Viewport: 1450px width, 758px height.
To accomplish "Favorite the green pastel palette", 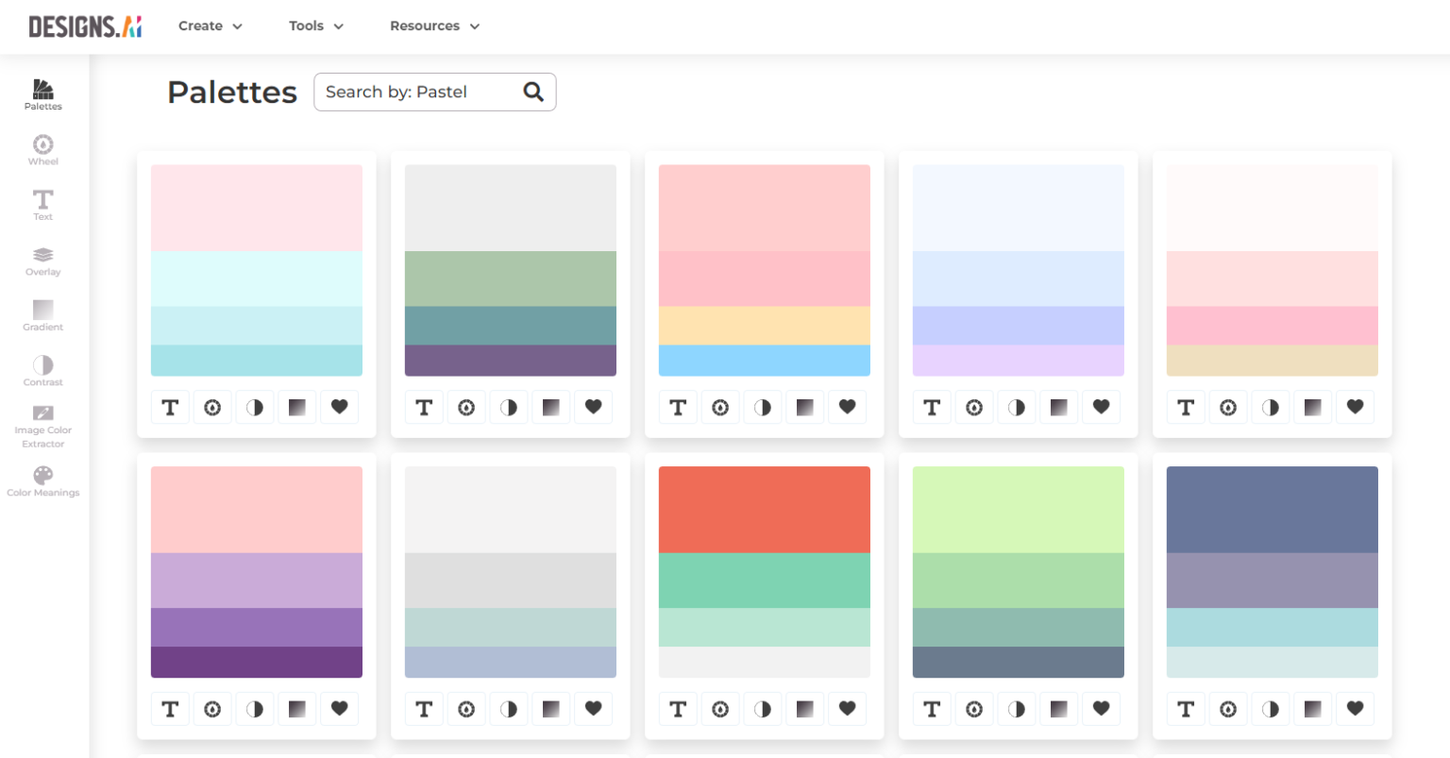I will (1101, 709).
